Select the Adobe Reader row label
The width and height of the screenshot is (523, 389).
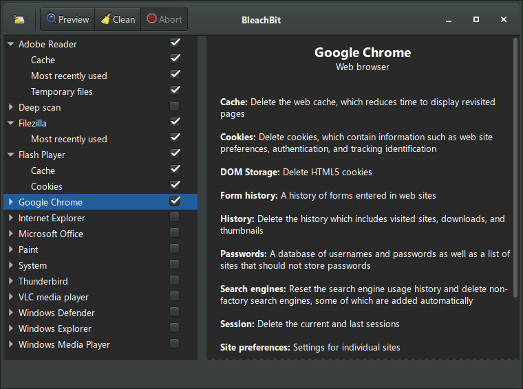47,44
